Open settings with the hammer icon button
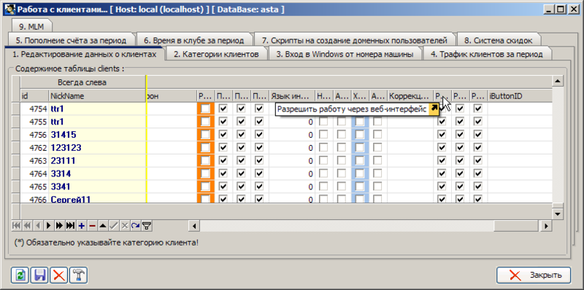Image resolution: width=584 pixels, height=290 pixels. tap(78, 275)
